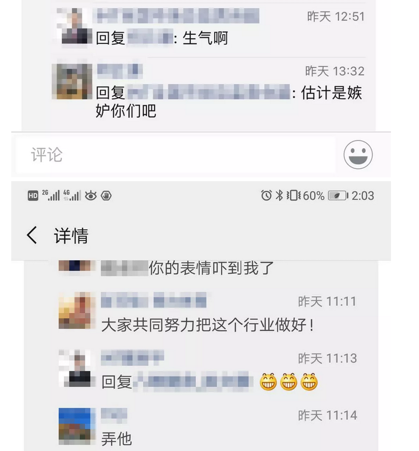The width and height of the screenshot is (419, 451).
Task: Tap the HD indicator in status bar
Action: click(x=33, y=196)
